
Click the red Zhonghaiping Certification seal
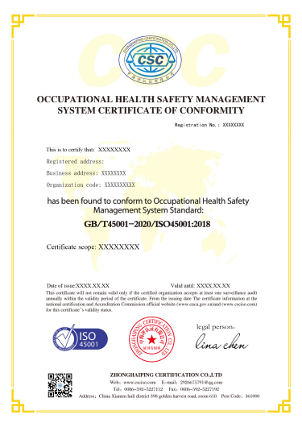(151, 339)
